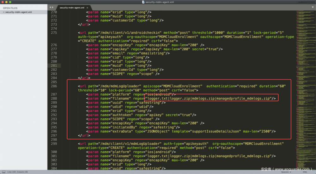Click the window title security-mdm-agent.xml
The image size is (316, 174).
click(x=160, y=2)
